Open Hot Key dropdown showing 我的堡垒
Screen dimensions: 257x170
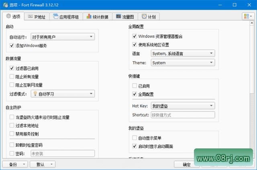(x=183, y=106)
